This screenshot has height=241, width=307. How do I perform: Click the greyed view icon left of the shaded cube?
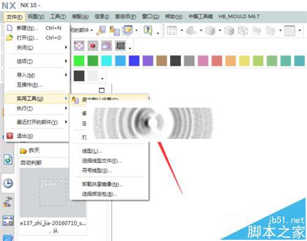192,31
